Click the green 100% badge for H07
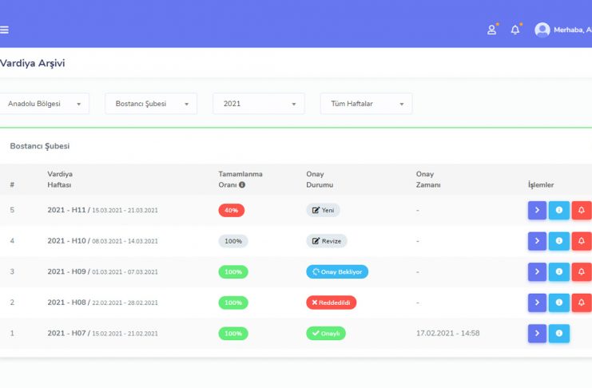 click(x=233, y=333)
